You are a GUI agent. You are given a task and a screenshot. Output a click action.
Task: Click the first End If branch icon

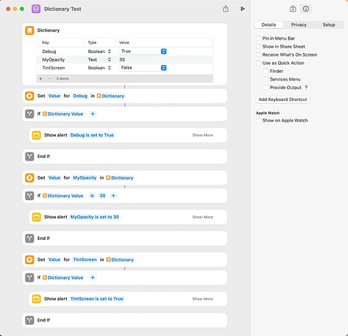tap(30, 157)
